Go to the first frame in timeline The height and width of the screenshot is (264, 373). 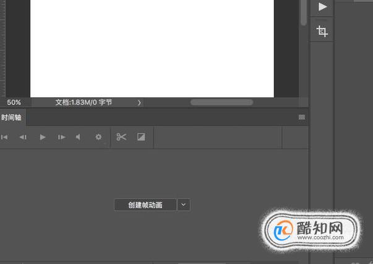[4, 137]
